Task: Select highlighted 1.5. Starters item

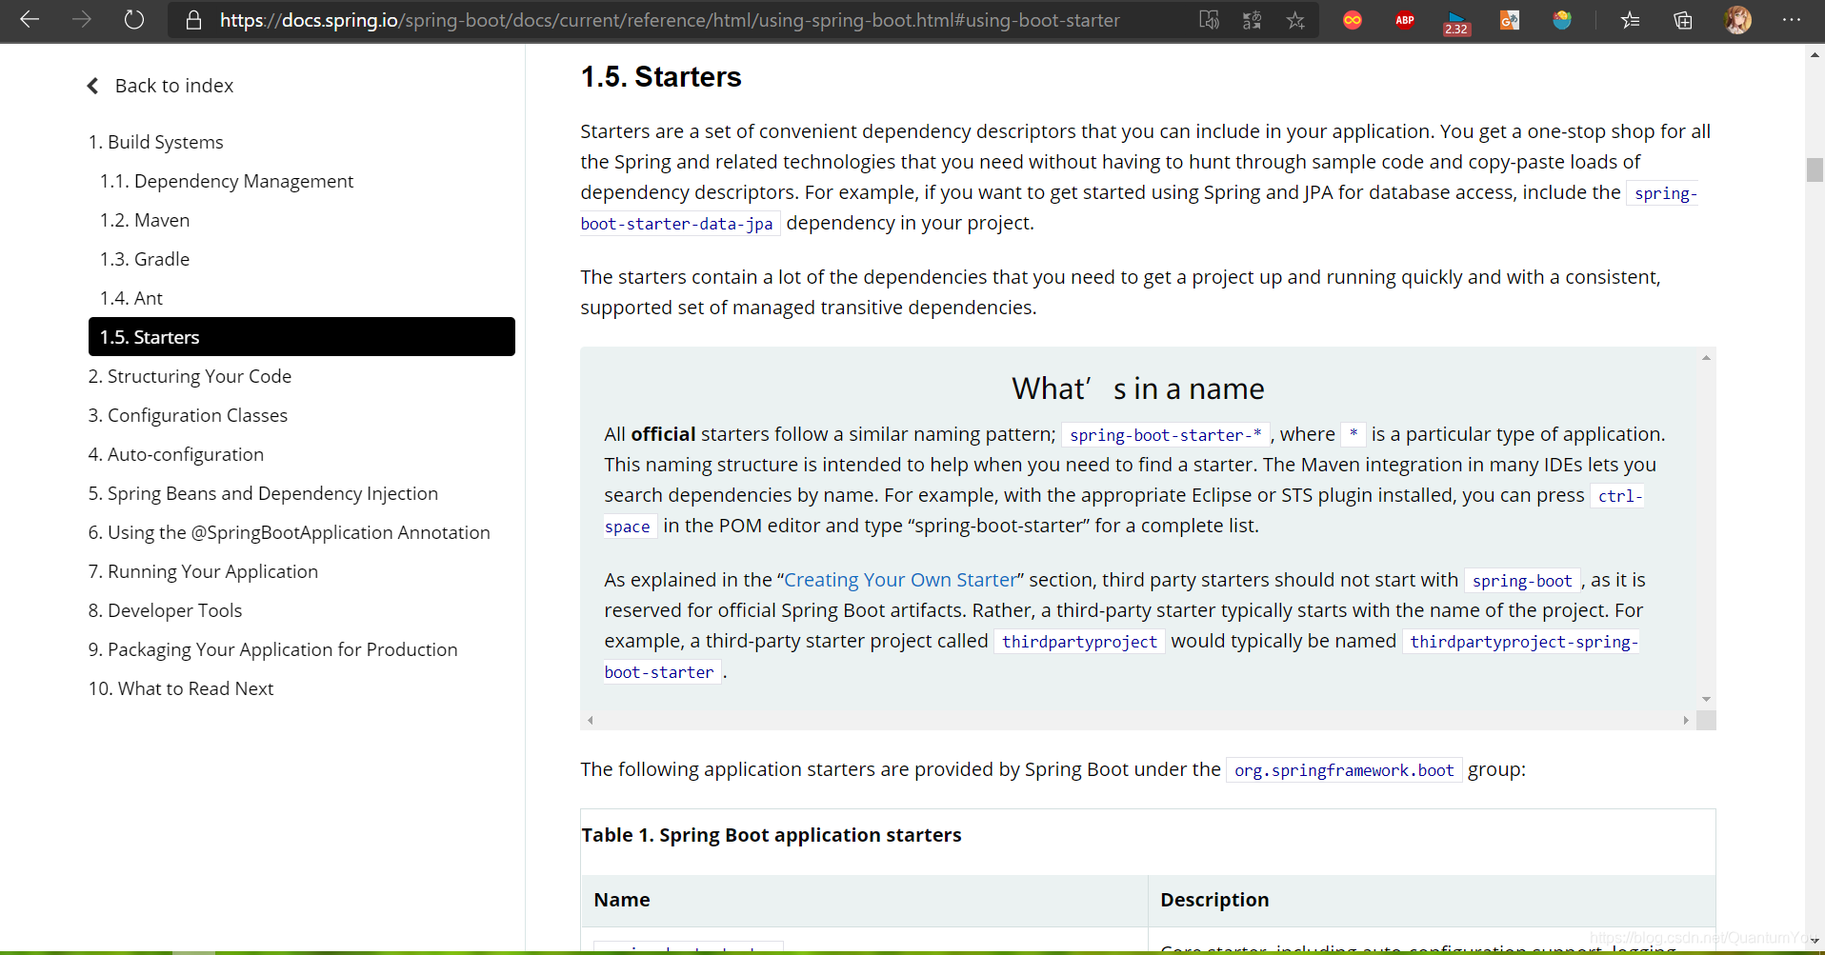Action: [x=302, y=337]
